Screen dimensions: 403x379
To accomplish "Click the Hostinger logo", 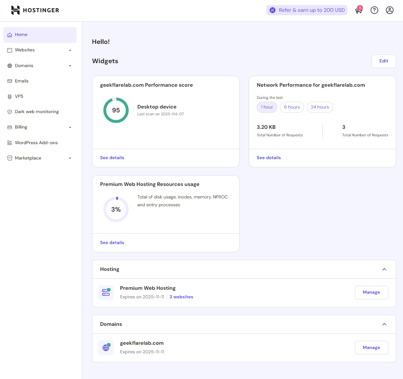I will 35,10.
